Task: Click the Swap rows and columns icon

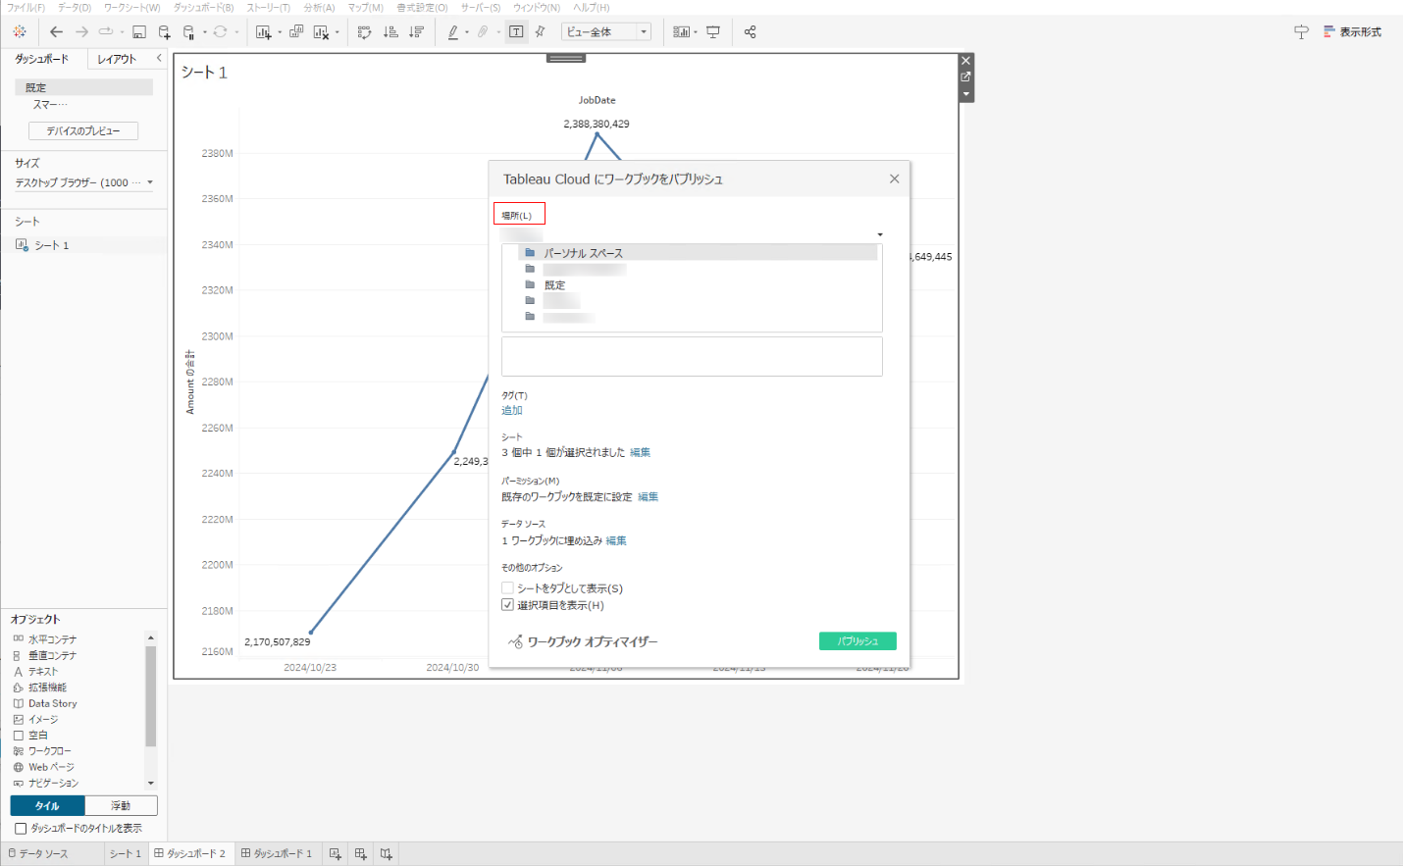Action: [x=364, y=32]
